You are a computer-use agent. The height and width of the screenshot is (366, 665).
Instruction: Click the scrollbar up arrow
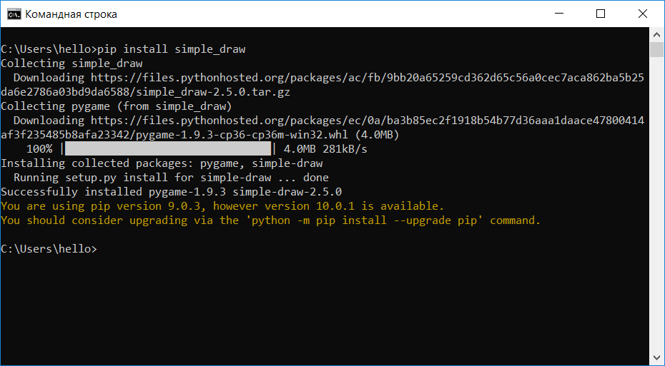point(657,34)
